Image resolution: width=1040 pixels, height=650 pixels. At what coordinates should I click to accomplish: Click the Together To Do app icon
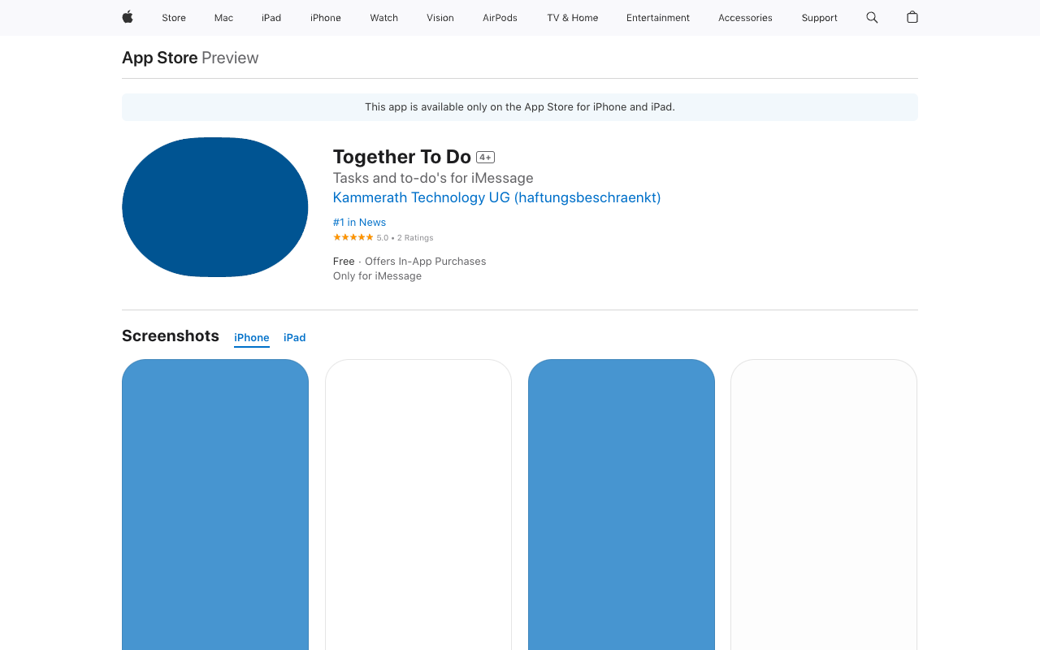215,207
